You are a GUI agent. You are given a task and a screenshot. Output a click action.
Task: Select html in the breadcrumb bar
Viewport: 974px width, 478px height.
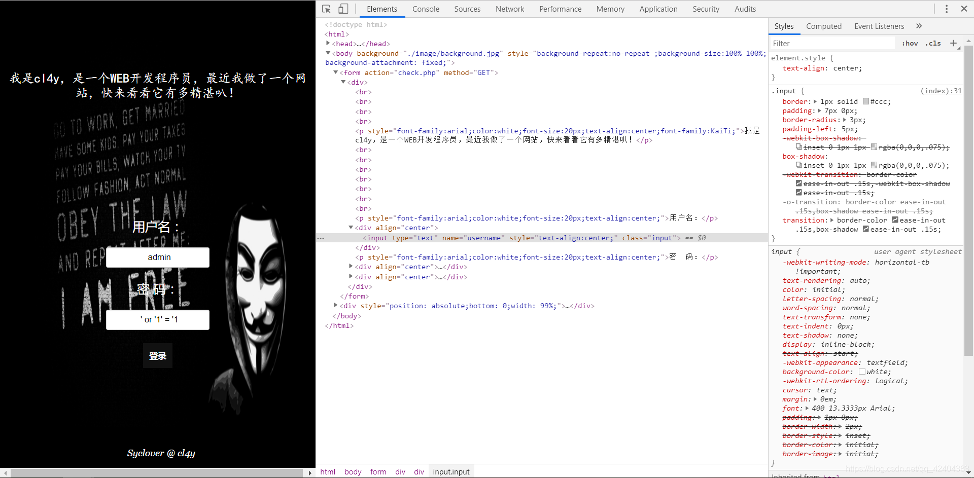pyautogui.click(x=328, y=471)
